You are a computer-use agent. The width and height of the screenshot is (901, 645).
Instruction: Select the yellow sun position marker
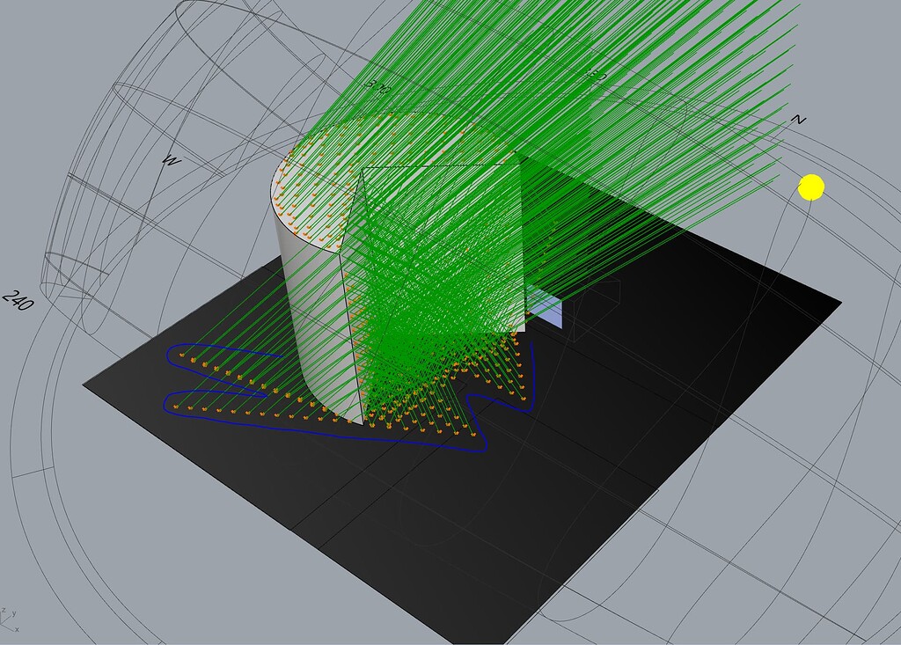[x=810, y=188]
